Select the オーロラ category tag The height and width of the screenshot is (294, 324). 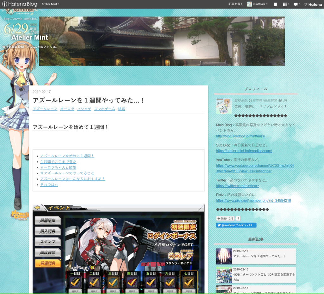click(x=67, y=109)
